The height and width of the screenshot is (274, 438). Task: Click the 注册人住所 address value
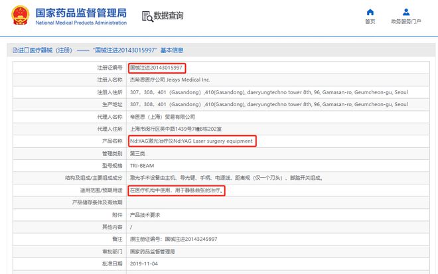pyautogui.click(x=269, y=92)
